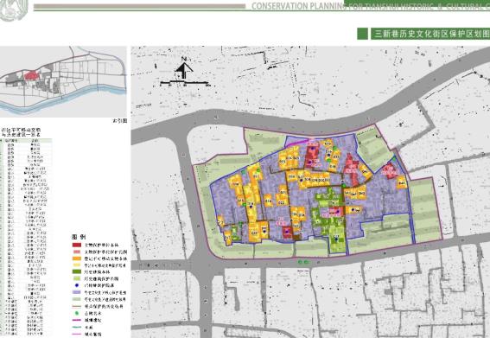Open the index map thumbnail
This screenshot has width=490, height=338.
63,81
